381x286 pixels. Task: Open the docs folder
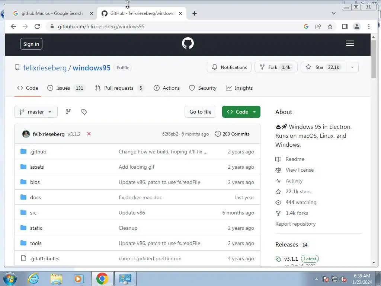coord(35,197)
